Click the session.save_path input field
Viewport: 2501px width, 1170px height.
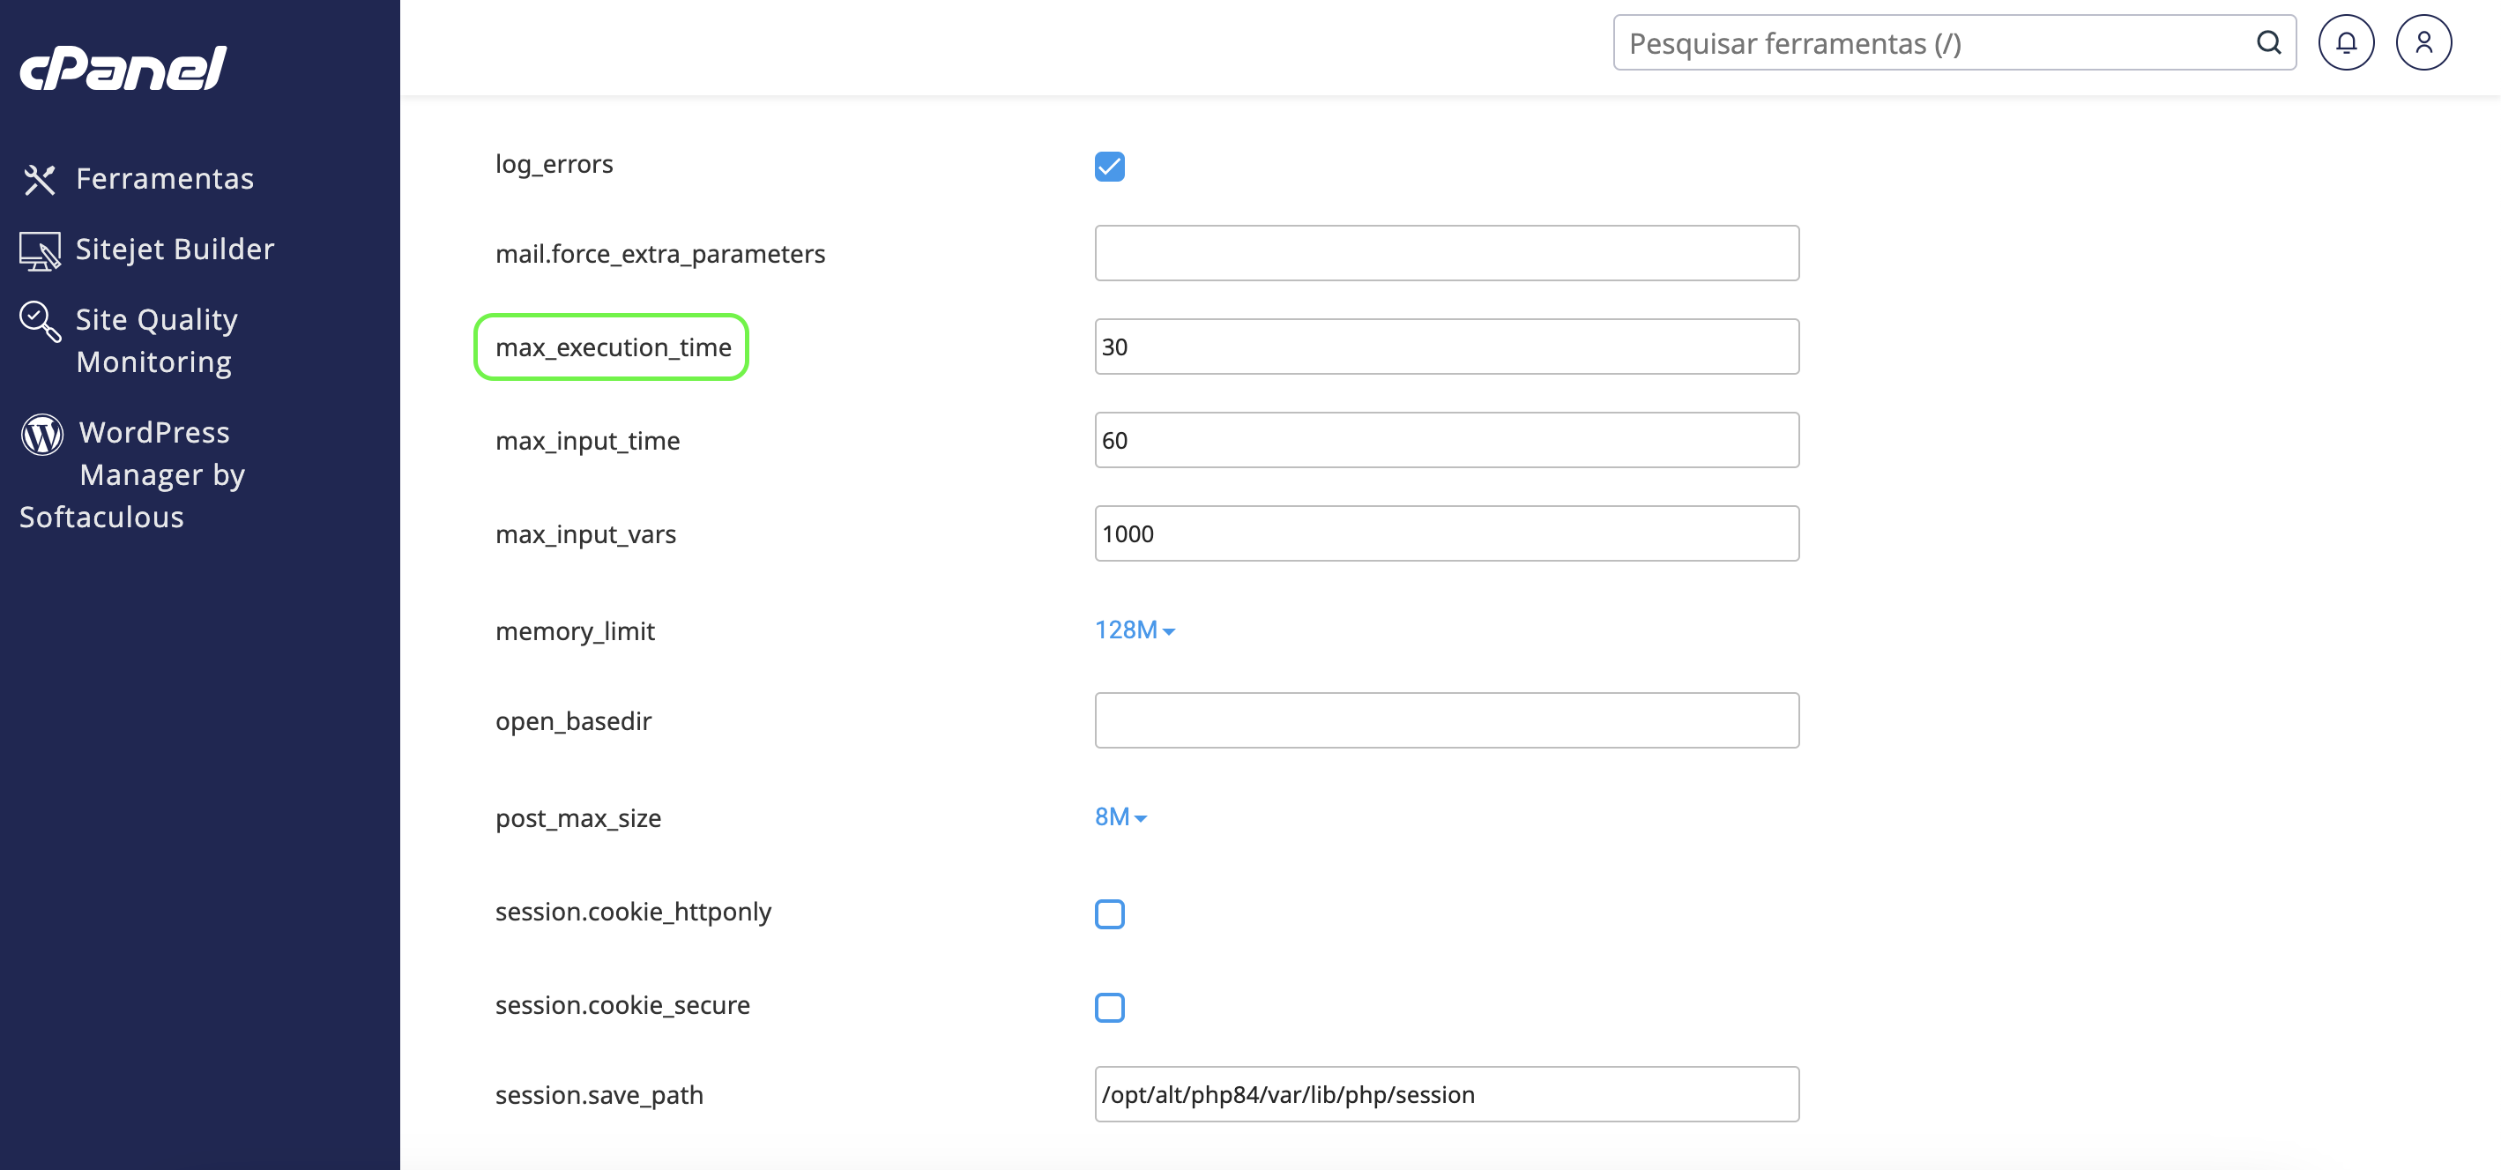click(1447, 1094)
